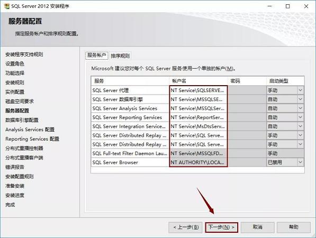Screen dimensions: 316x238
Task: Click 安装规则 step in sidebar
Action: 15,83
